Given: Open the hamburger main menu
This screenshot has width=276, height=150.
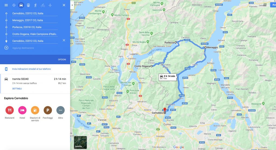Looking at the screenshot, I should pos(6,5).
